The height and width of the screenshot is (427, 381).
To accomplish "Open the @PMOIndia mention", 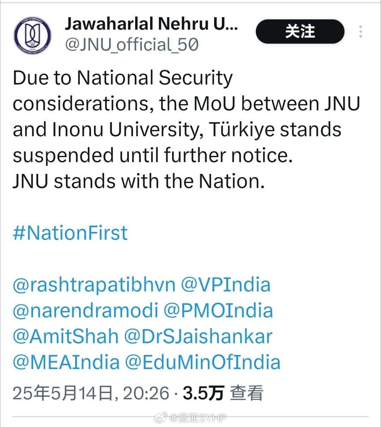I will (x=218, y=311).
